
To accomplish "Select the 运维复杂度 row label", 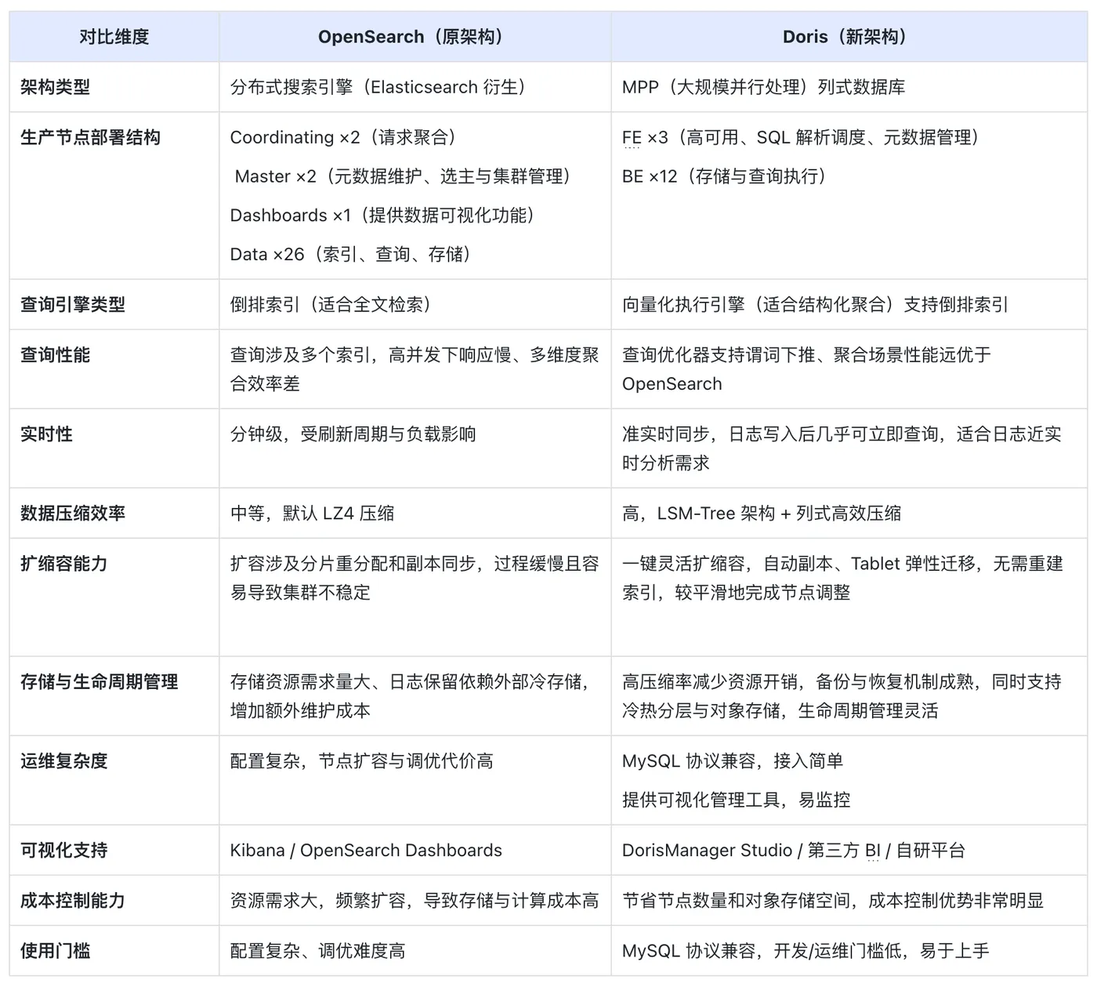I will click(63, 760).
